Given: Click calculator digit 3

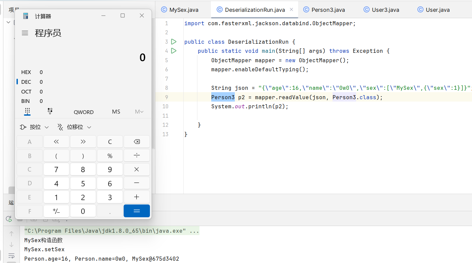Looking at the screenshot, I should (110, 197).
